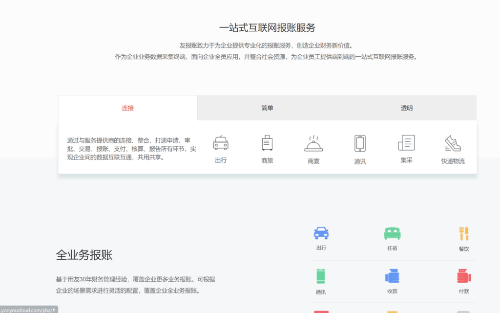This screenshot has width=500, height=313.
Task: Select the green bed 住宿 icon
Action: tap(392, 233)
